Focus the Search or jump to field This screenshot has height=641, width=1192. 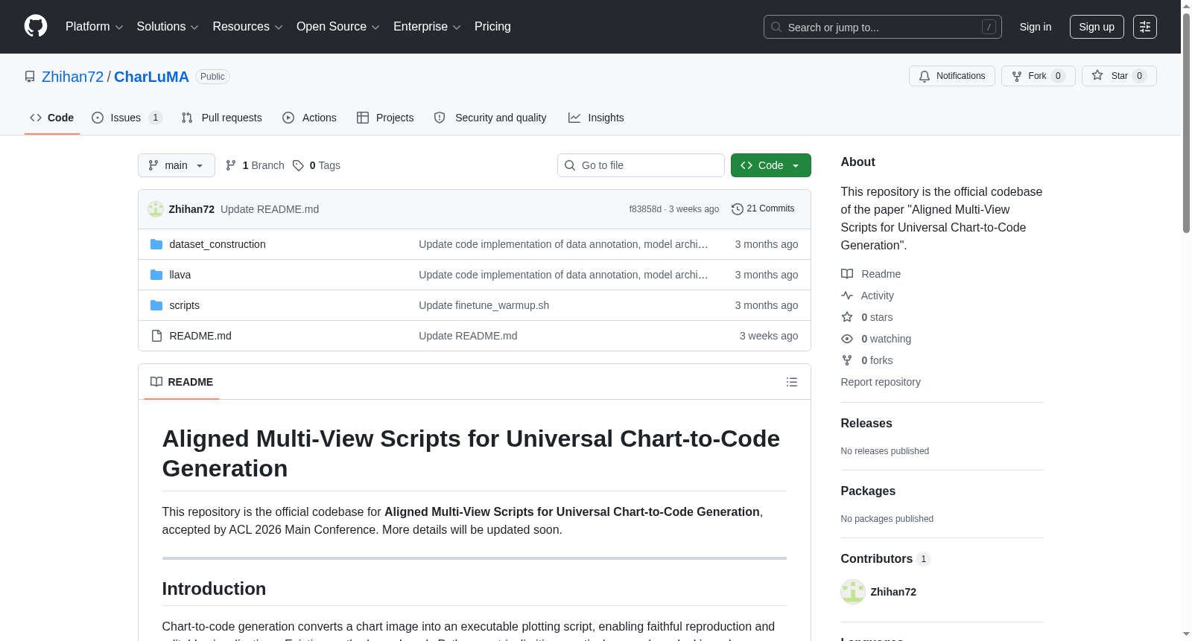882,27
